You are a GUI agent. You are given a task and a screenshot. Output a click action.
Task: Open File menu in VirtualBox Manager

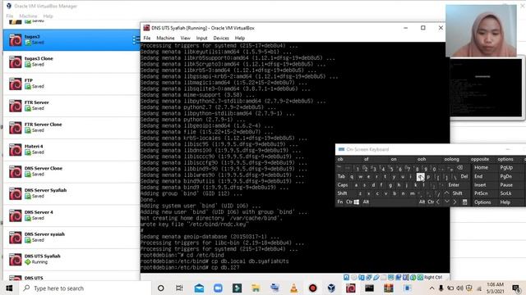click(9, 16)
